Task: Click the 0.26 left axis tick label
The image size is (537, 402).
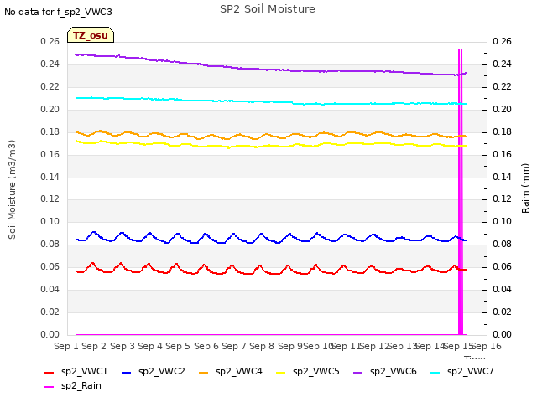Action: pos(50,42)
